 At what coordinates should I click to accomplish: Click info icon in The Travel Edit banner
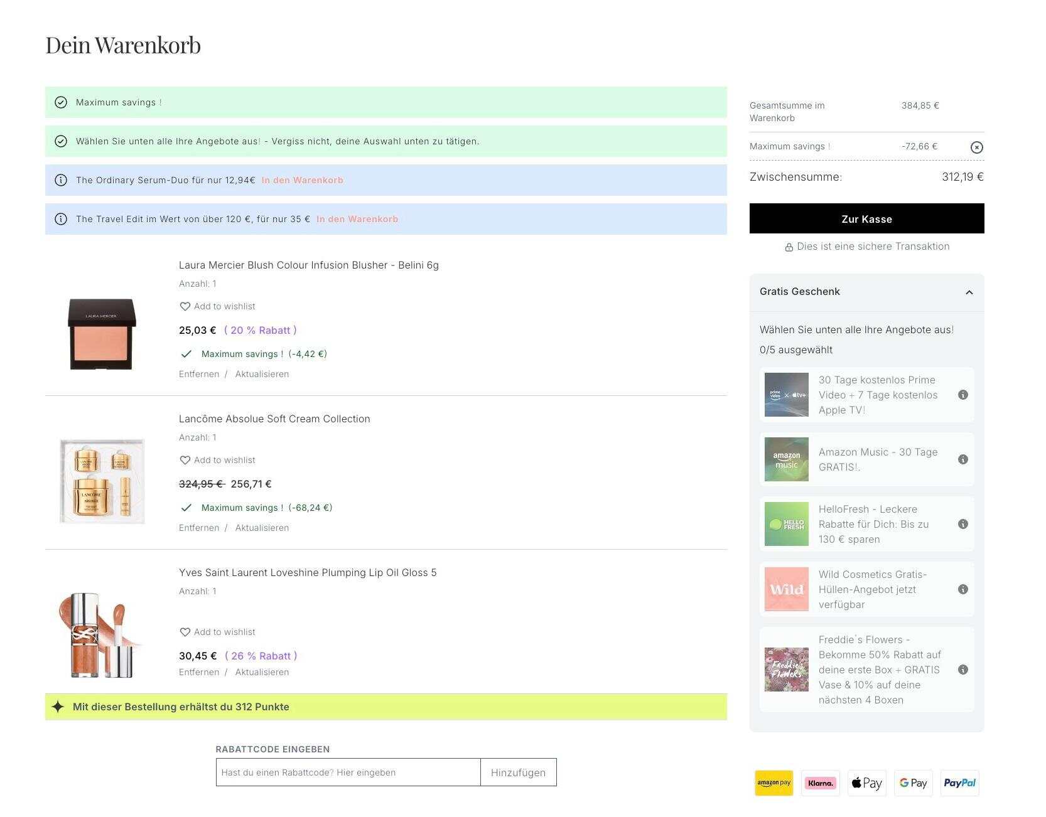61,219
